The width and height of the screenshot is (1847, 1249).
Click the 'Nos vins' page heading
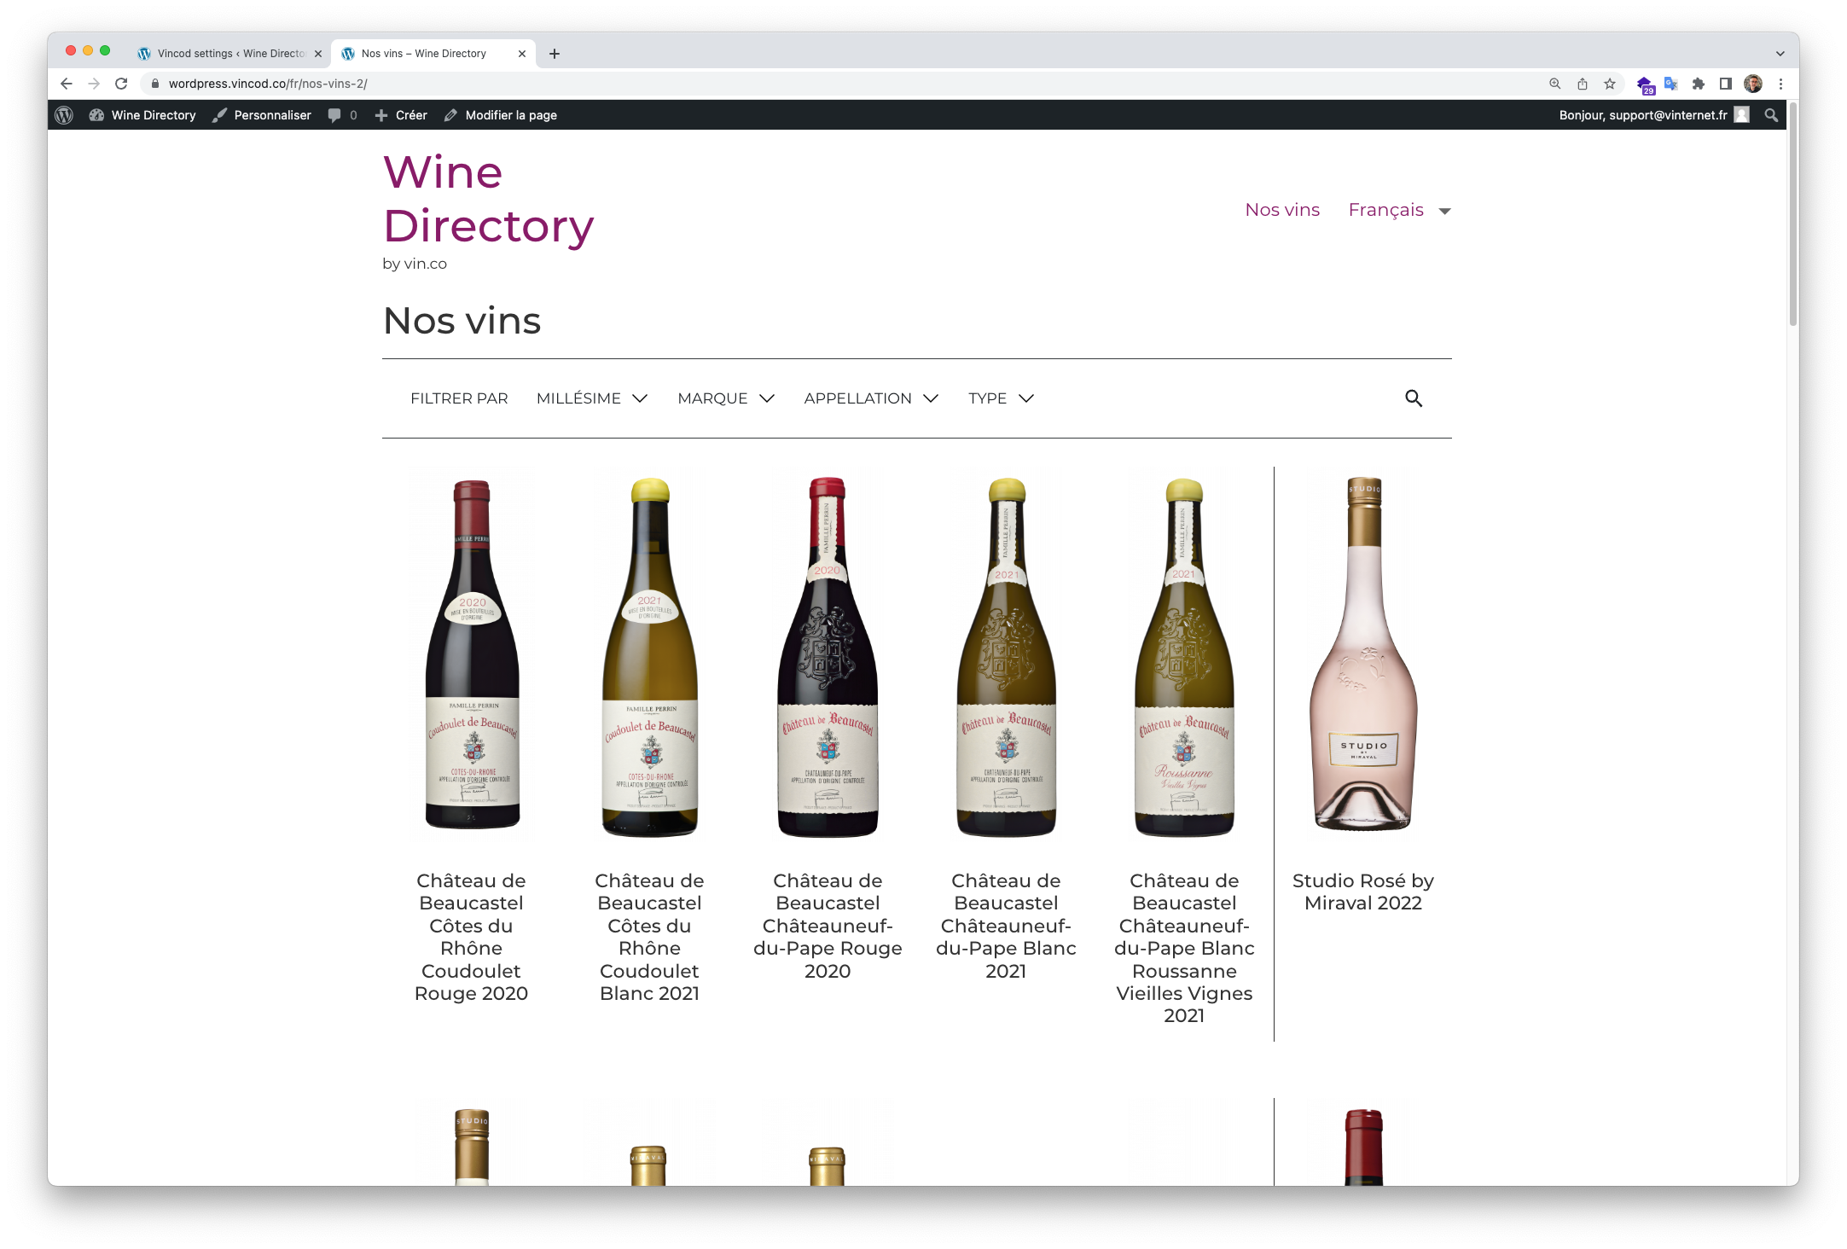462,321
